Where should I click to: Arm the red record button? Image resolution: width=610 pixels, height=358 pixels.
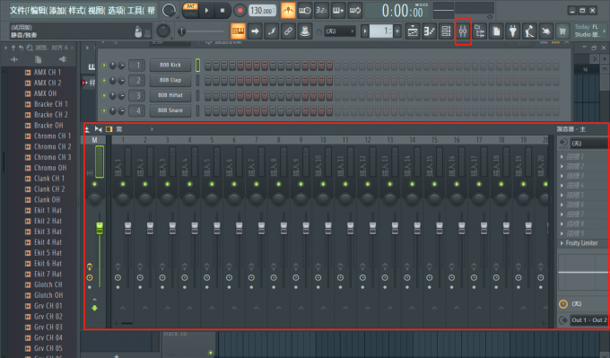[240, 11]
